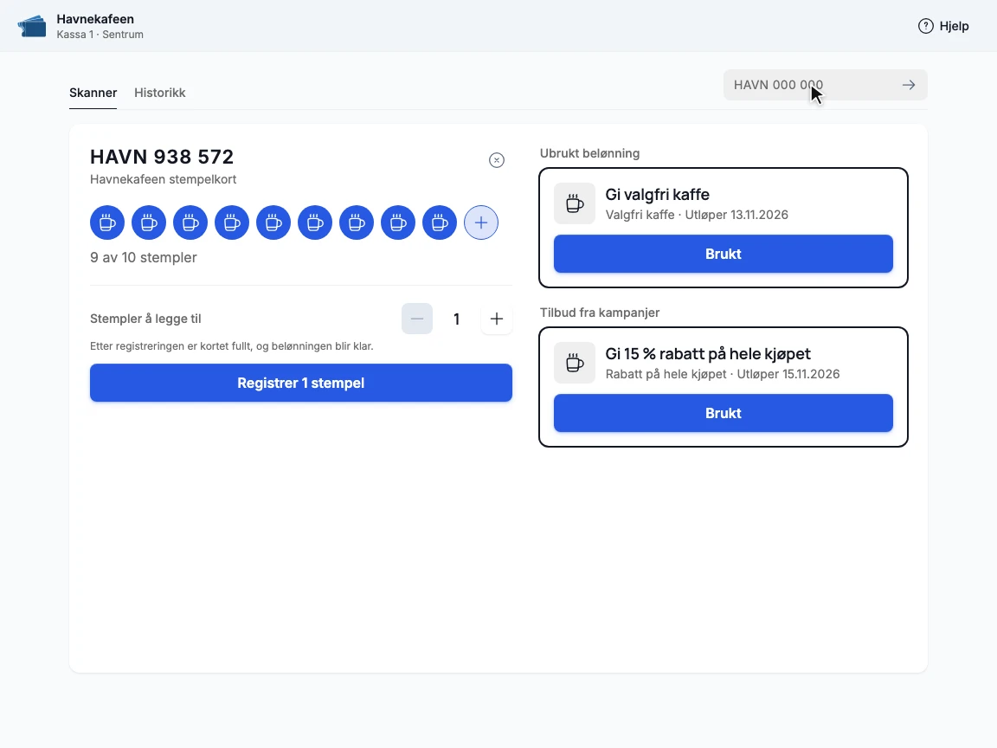Click the card number HAVN 938 572
Image resolution: width=997 pixels, height=748 pixels.
(162, 157)
